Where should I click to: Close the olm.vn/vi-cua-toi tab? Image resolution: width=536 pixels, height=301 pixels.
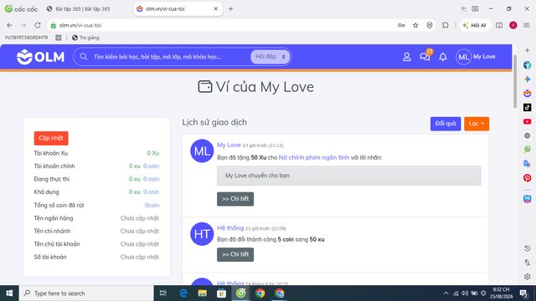pyautogui.click(x=216, y=9)
